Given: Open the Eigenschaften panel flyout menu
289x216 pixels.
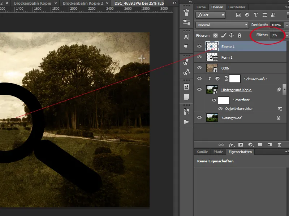Looking at the screenshot, I should 287,152.
